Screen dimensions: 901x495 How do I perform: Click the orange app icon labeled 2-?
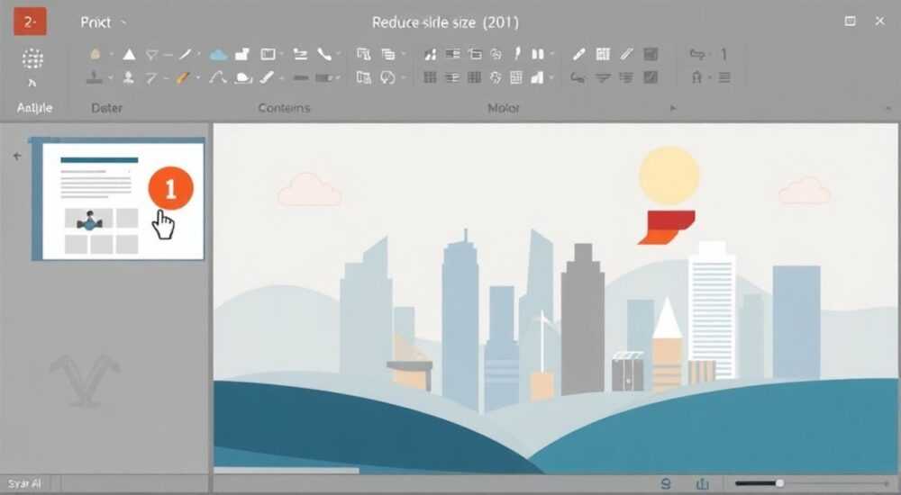pos(30,22)
